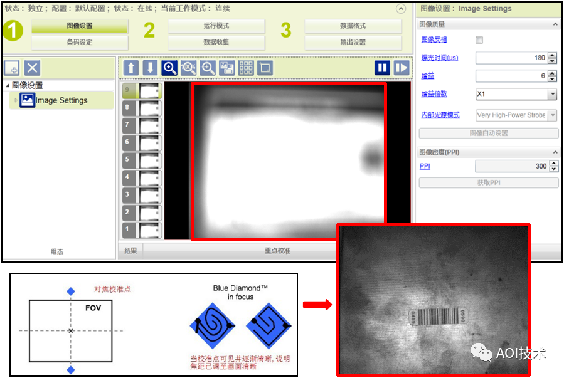Image resolution: width=564 pixels, height=378 pixels.
Task: Collapse the top status panel with round arrow
Action: (x=401, y=9)
